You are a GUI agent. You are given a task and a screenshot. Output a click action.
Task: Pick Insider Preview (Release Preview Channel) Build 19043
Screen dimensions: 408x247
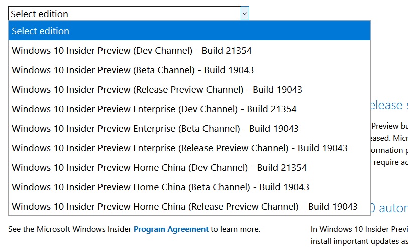tap(189, 89)
